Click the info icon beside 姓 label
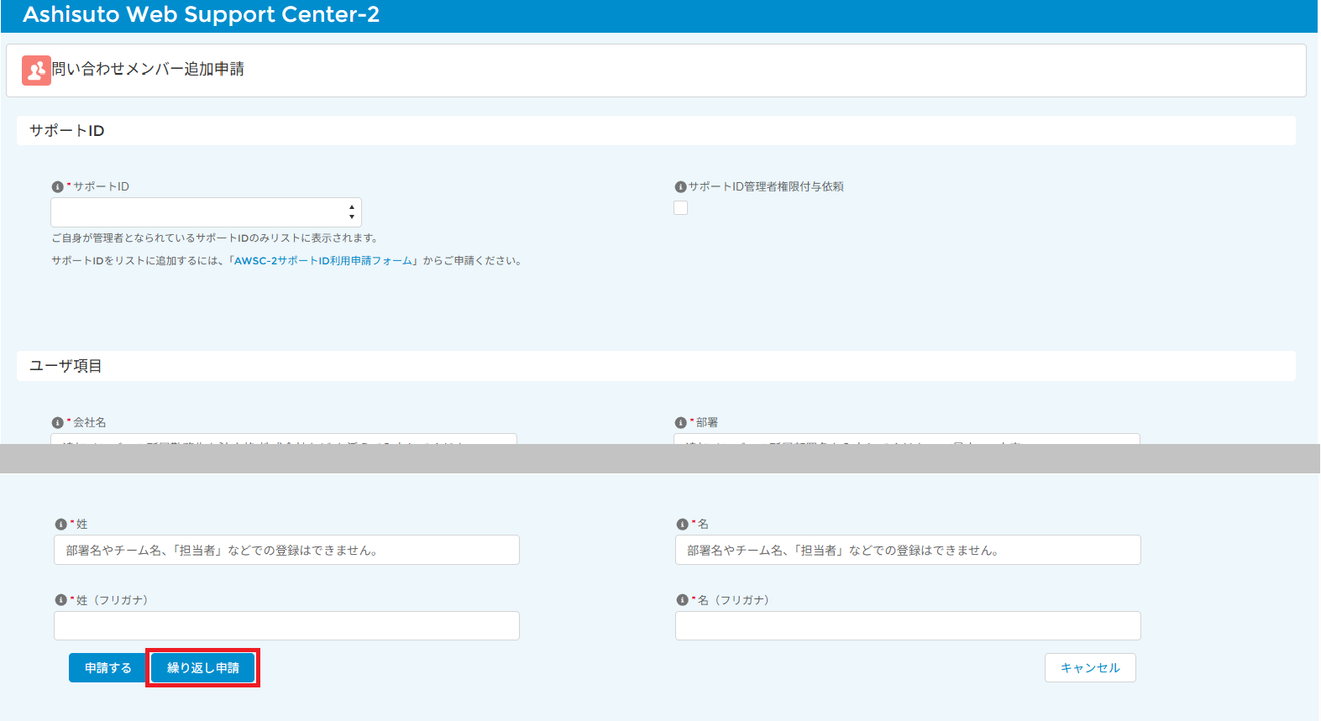 pyautogui.click(x=60, y=525)
